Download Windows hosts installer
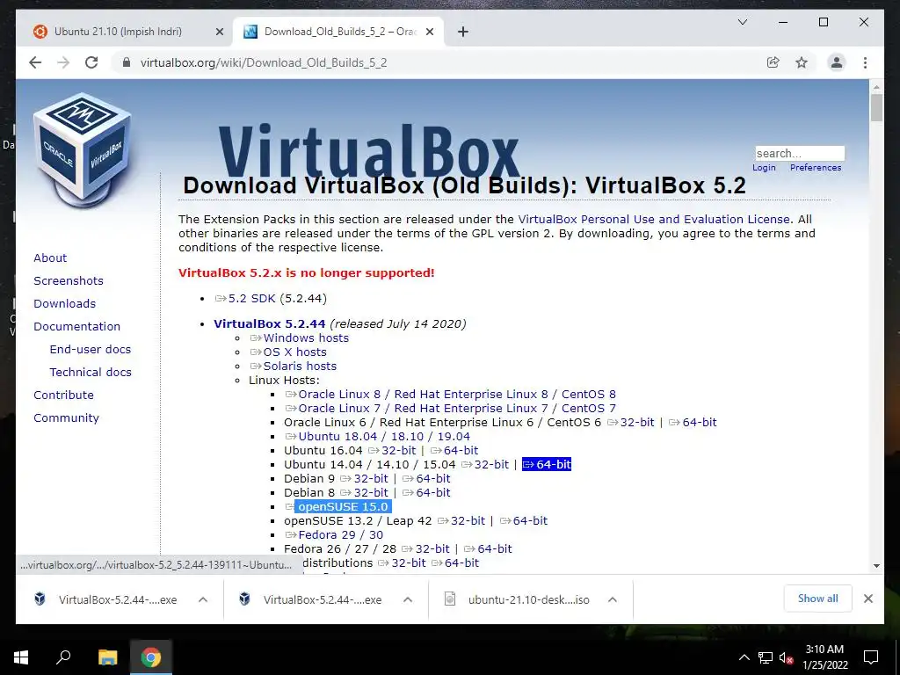900x675 pixels. [x=299, y=338]
